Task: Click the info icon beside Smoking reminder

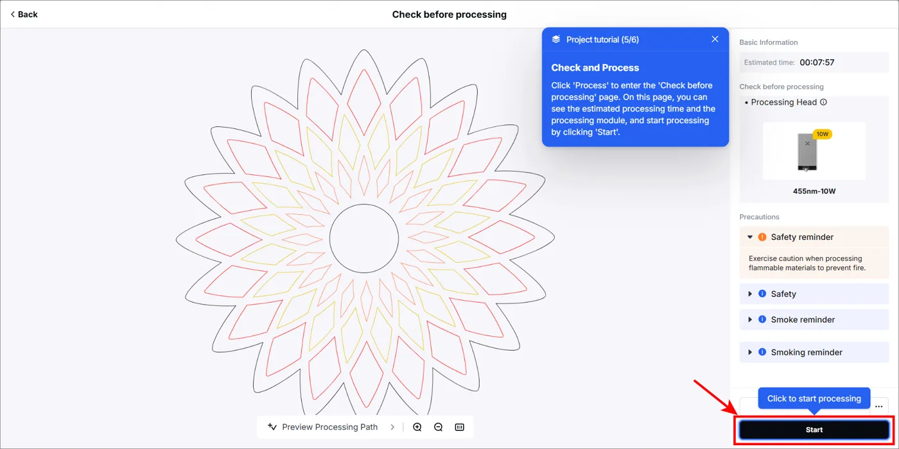Action: [762, 352]
